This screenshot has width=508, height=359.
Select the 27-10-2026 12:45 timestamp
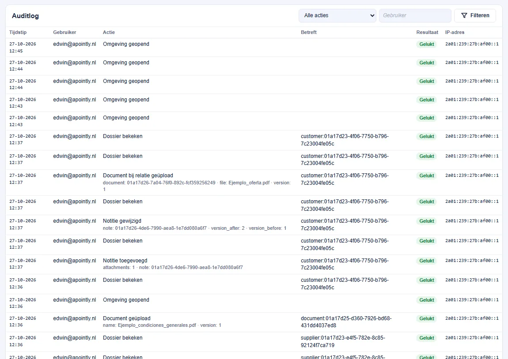pyautogui.click(x=23, y=48)
